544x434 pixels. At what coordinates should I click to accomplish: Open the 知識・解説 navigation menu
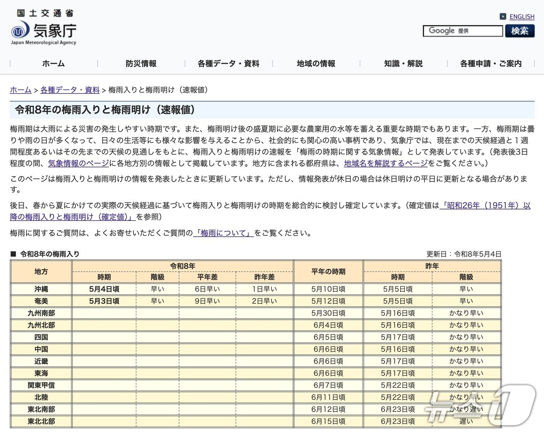coord(403,64)
